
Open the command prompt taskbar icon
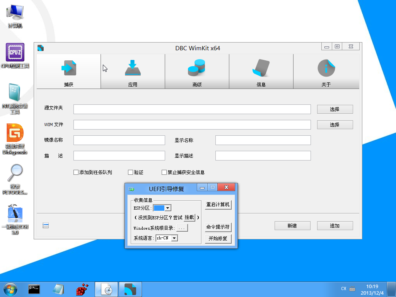(x=34, y=289)
